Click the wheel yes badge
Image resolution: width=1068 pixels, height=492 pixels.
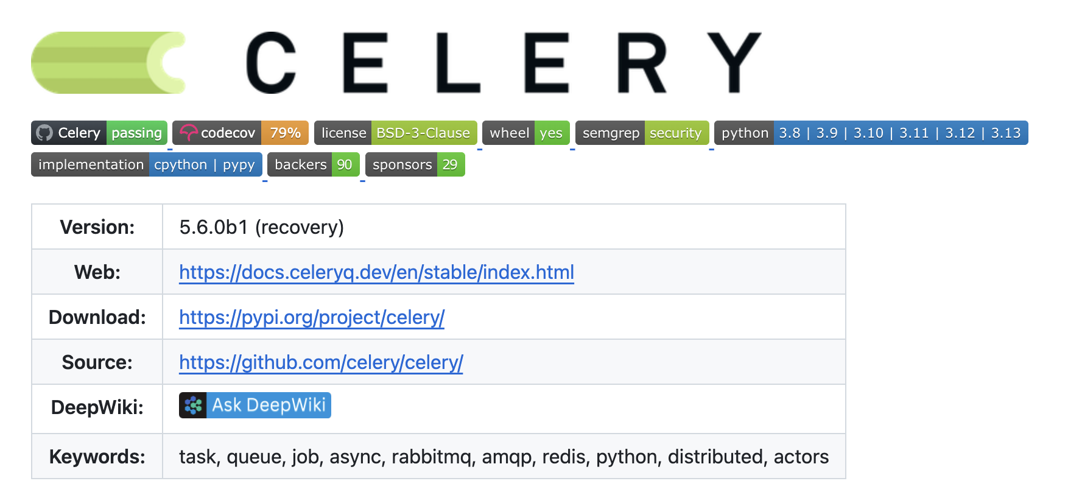pyautogui.click(x=525, y=133)
